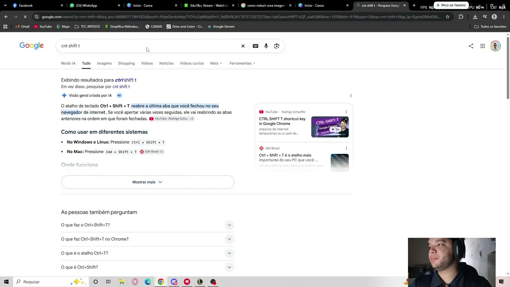Search instead for 'cnt shift t'

(121, 86)
